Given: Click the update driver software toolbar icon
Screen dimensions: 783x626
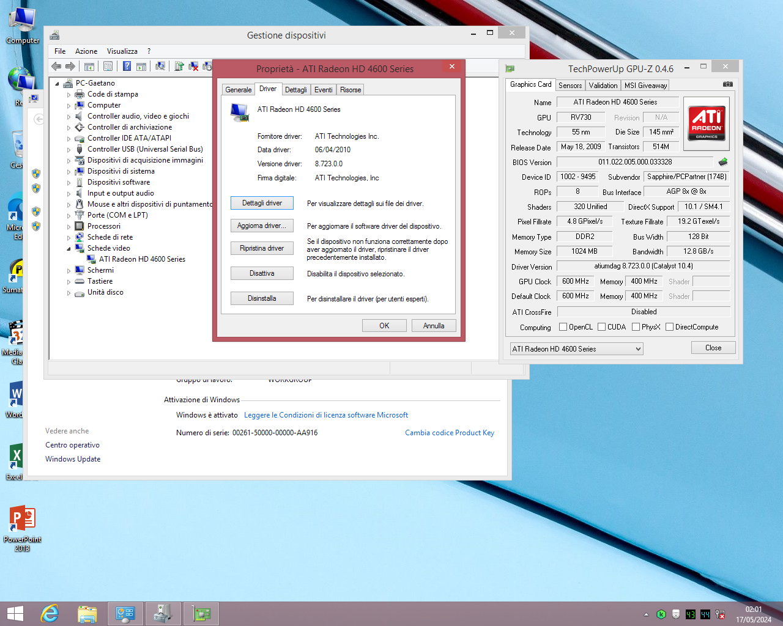Looking at the screenshot, I should pos(179,67).
